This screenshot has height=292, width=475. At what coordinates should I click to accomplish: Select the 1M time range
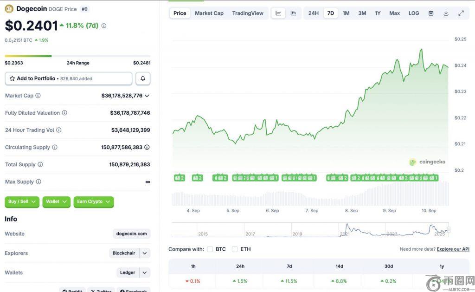tap(346, 13)
